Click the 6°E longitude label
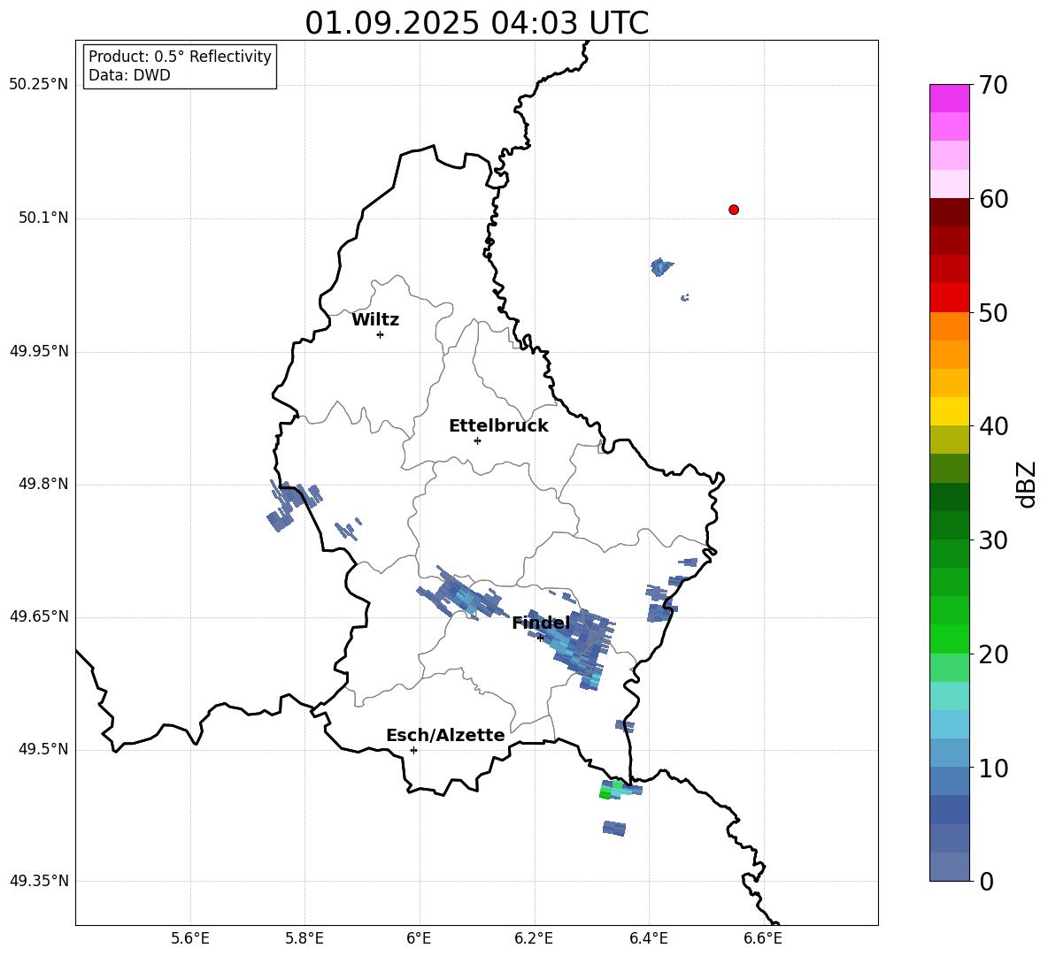 pyautogui.click(x=419, y=938)
